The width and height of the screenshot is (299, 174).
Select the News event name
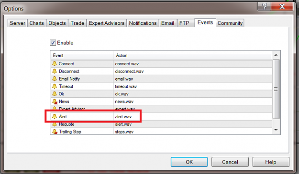coord(64,102)
